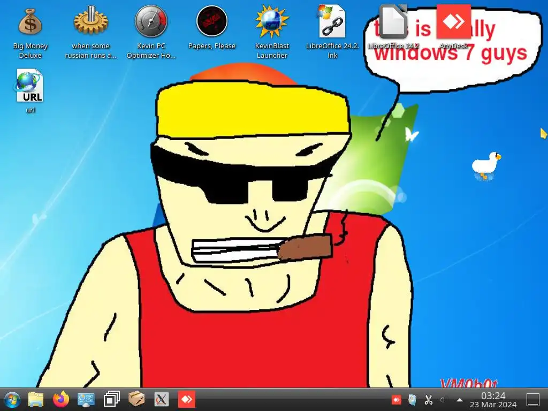Click the blue document tray icon
This screenshot has width=548, height=411.
pos(413,399)
